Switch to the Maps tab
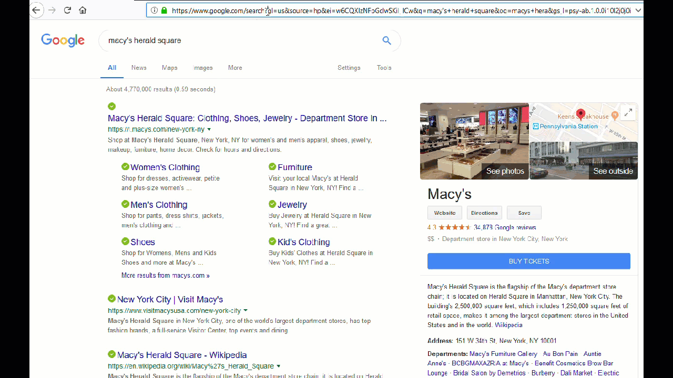 click(170, 68)
